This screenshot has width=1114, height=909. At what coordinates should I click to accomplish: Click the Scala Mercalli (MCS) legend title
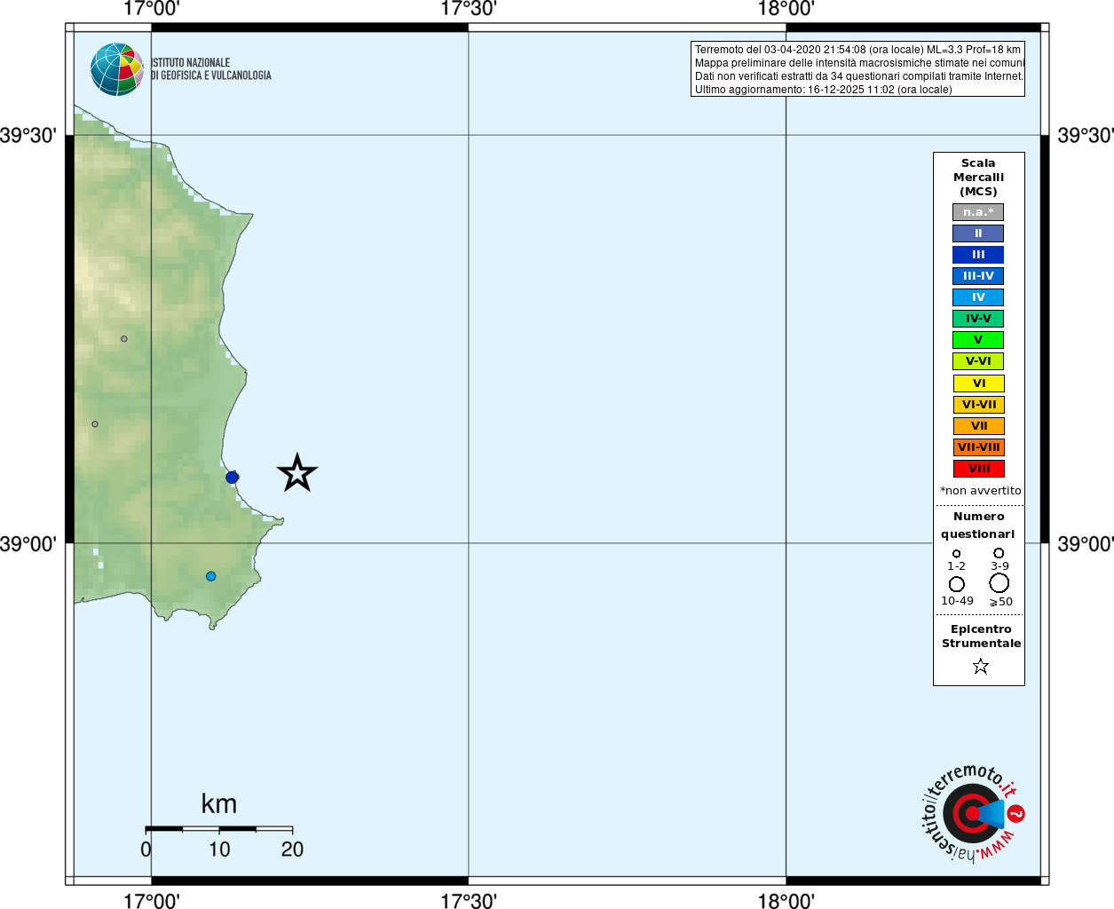[x=978, y=178]
